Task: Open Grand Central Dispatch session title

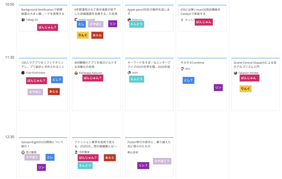Action: coord(255,65)
